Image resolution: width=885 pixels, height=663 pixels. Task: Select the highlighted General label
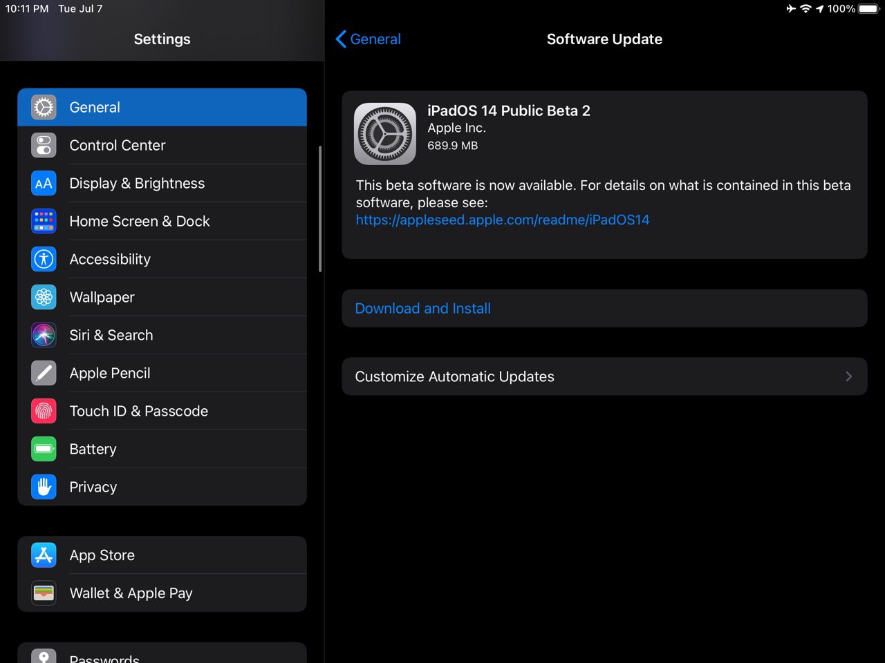[95, 107]
